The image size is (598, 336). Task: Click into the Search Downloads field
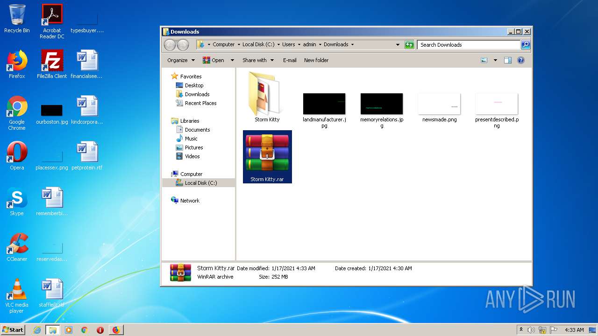click(469, 45)
